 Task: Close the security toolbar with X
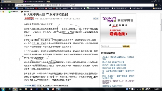(x=1, y=12)
